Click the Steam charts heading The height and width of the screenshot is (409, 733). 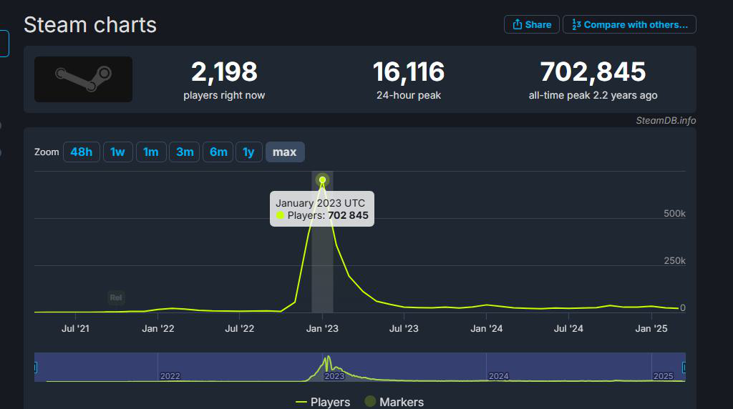[90, 25]
